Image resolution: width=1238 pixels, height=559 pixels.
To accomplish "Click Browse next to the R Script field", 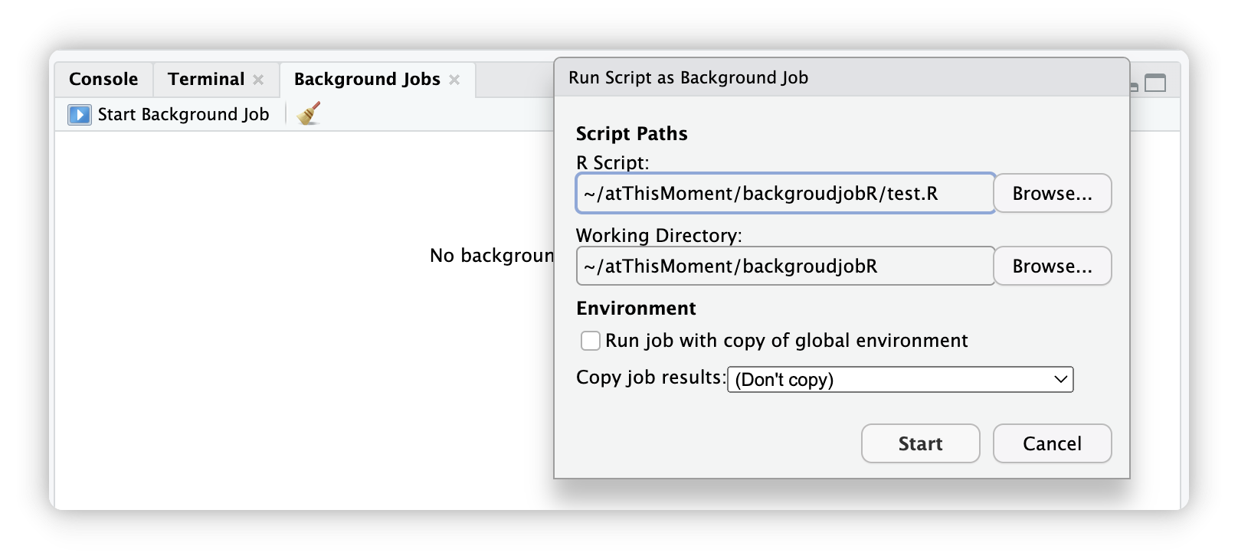I will point(1053,193).
